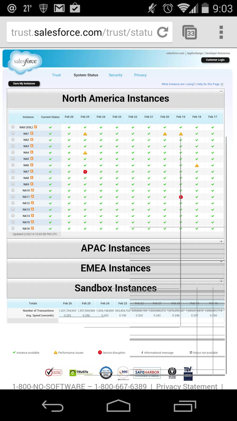The width and height of the screenshot is (237, 421).
Task: Expand the Sandbox Instances section
Action: (x=221, y=281)
